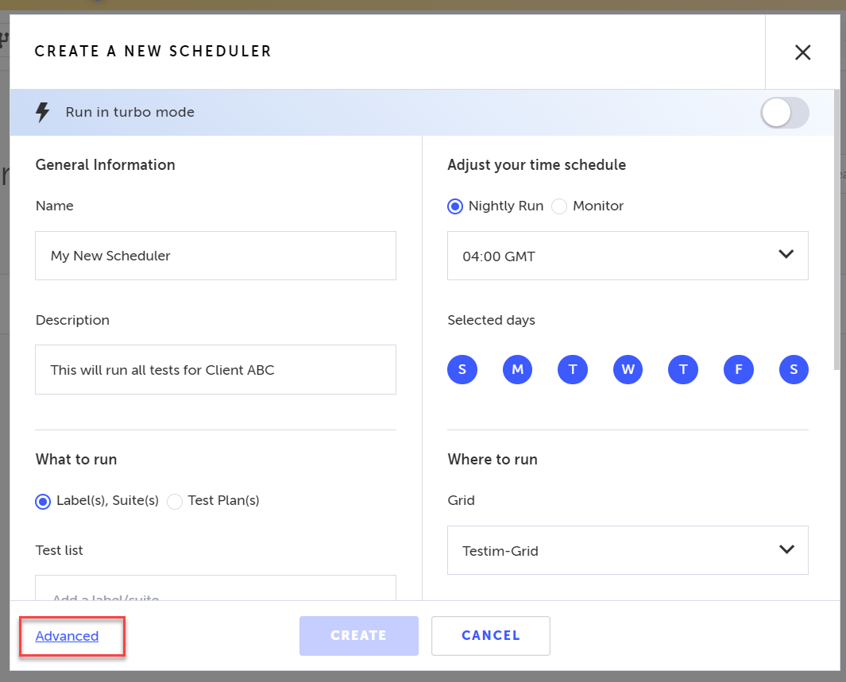Screen dimensions: 846x682
Task: Click the Create button
Action: (359, 636)
